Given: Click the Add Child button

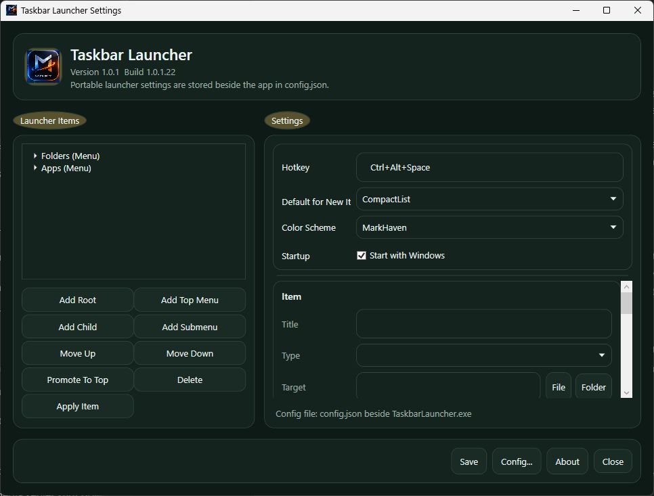Looking at the screenshot, I should (x=78, y=327).
